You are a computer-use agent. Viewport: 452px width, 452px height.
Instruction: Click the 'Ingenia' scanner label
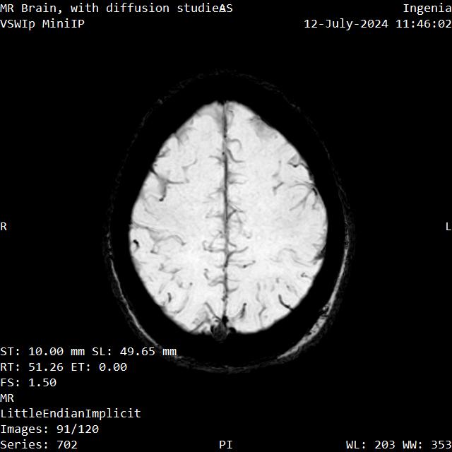[427, 8]
